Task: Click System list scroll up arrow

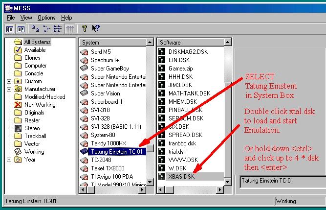Action: (150, 43)
